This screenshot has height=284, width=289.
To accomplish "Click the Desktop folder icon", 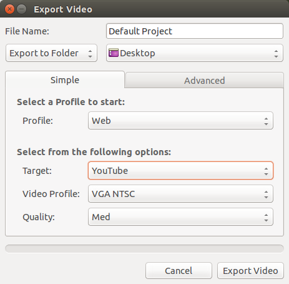I will pyautogui.click(x=114, y=53).
